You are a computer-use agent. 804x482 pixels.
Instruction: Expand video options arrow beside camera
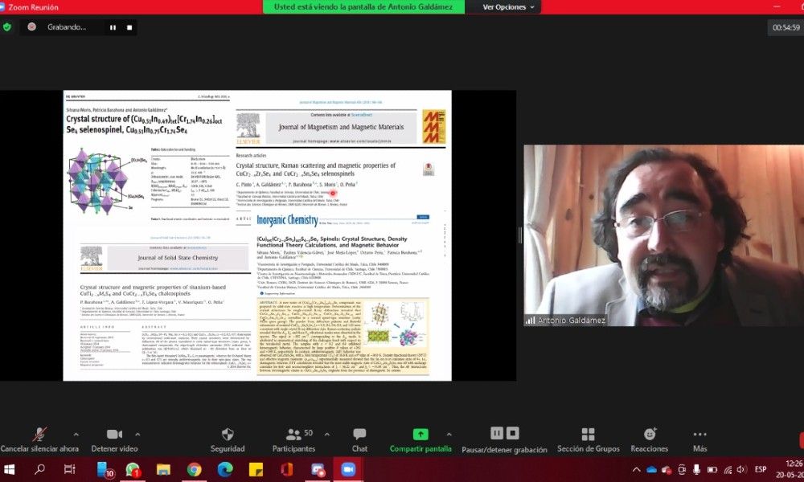137,434
